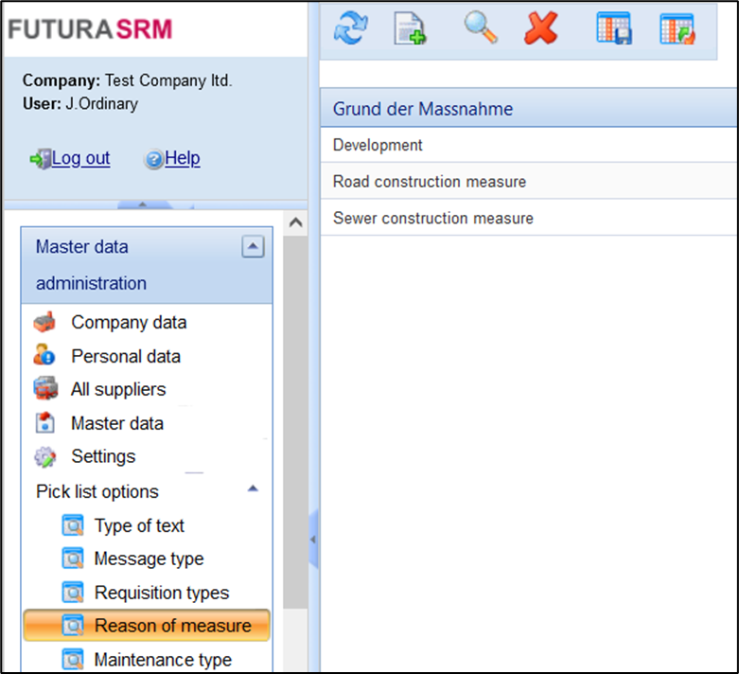Open Settings with gear icon
Image resolution: width=739 pixels, height=674 pixels.
[x=103, y=457]
